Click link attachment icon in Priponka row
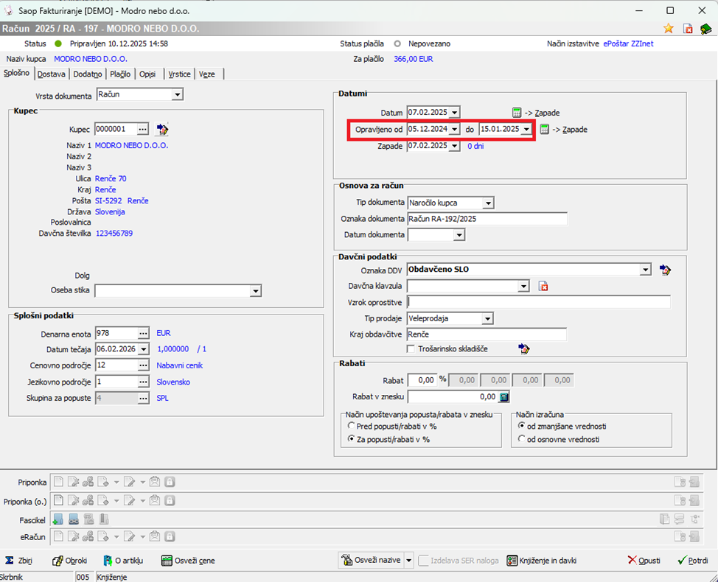Screen dimensions: 718x582 coord(88,482)
